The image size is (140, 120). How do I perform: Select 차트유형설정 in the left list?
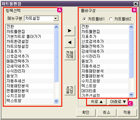(30, 46)
